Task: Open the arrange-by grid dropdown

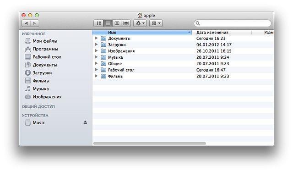Action: coord(156,23)
